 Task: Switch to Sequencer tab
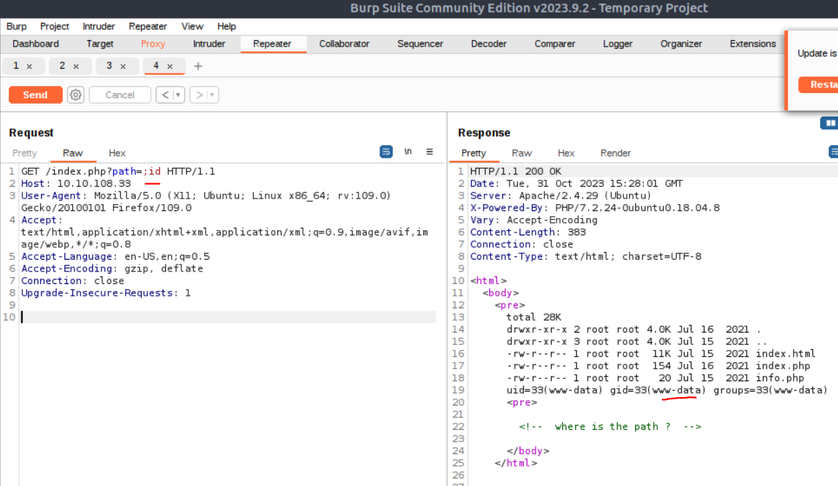[420, 44]
